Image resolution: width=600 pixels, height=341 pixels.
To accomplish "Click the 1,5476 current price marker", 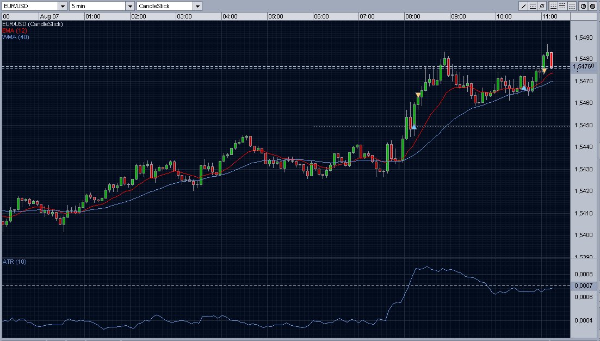I will [585, 66].
